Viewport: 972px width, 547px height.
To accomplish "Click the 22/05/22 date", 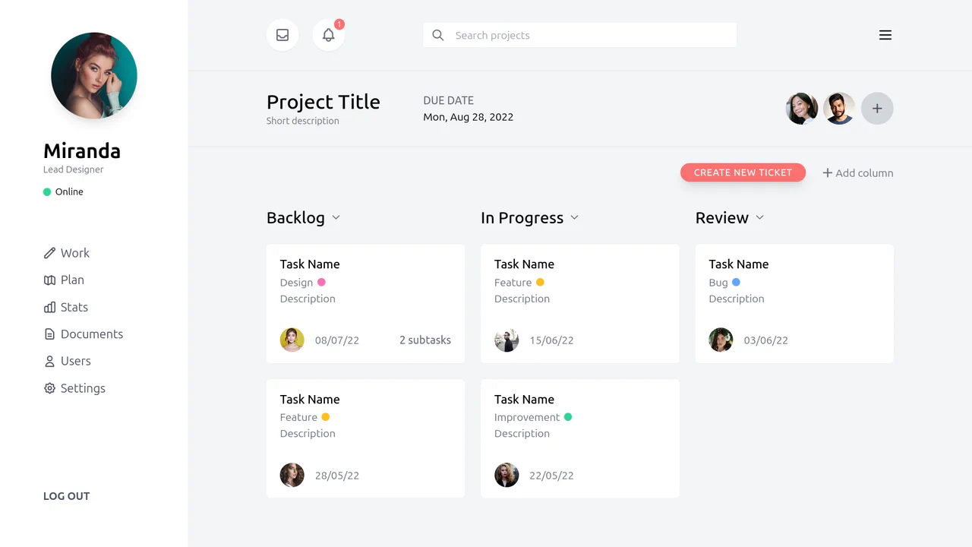I will point(551,476).
